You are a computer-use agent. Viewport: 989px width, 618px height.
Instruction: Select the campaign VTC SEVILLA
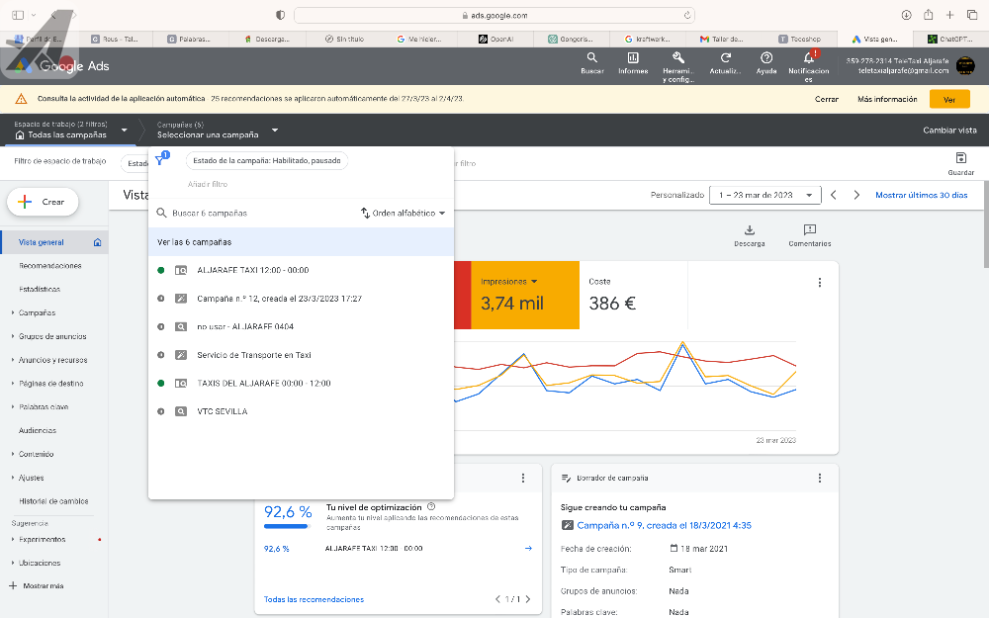223,411
